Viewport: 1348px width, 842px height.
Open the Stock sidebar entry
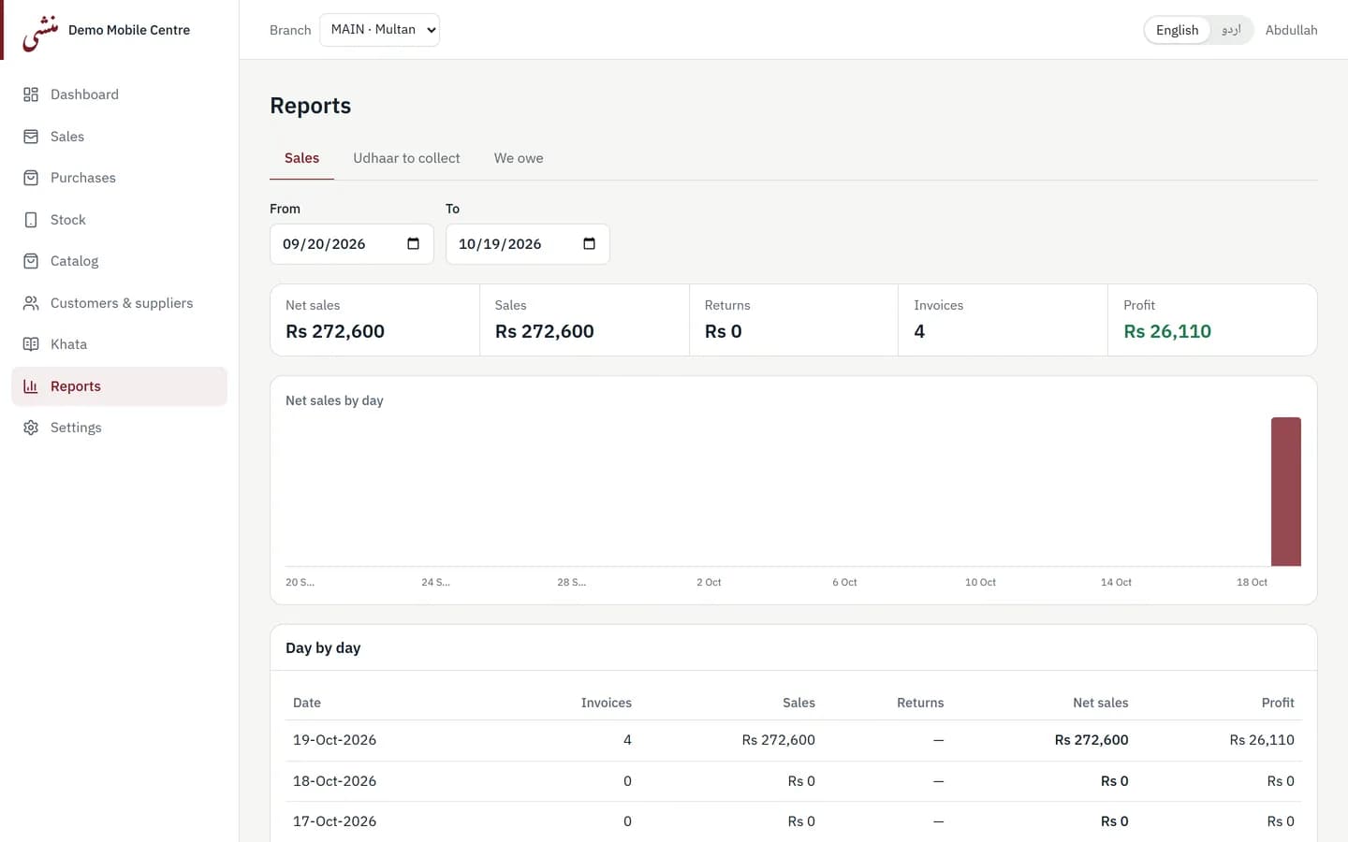pos(119,220)
